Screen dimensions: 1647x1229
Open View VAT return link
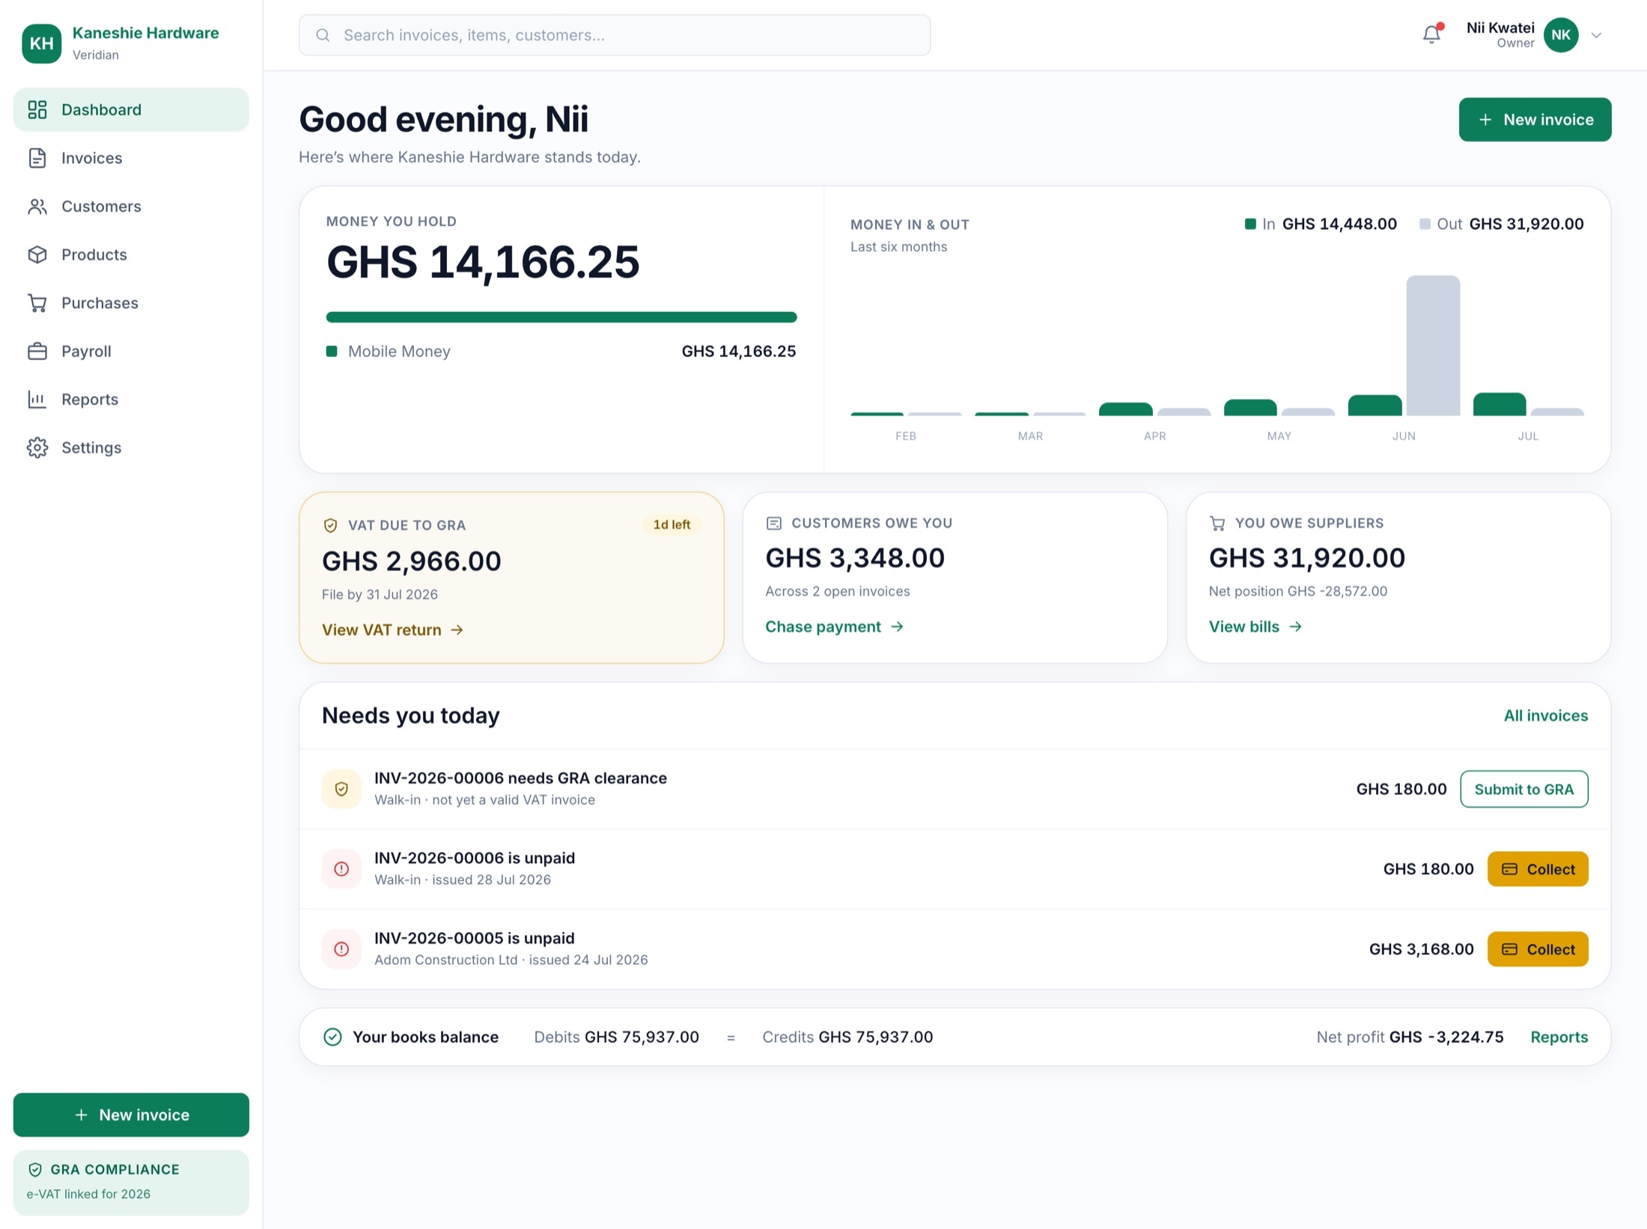coord(393,630)
